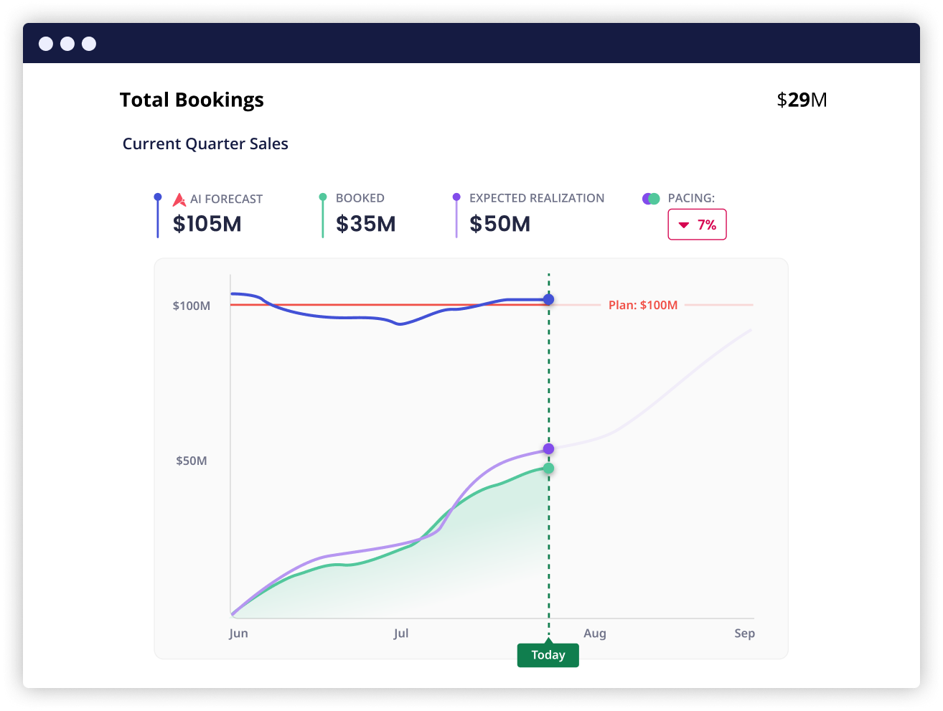
Task: Select the overlapping Pacing circles icon
Action: click(649, 198)
